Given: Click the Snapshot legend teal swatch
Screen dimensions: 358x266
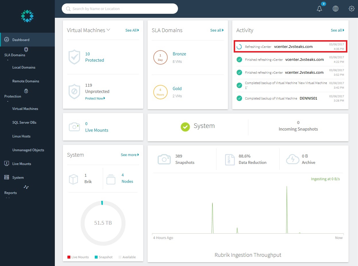Looking at the screenshot, I should pyautogui.click(x=96, y=257).
